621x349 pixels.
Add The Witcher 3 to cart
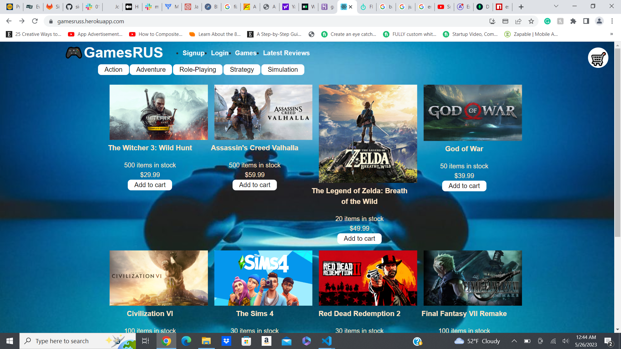[x=150, y=185]
